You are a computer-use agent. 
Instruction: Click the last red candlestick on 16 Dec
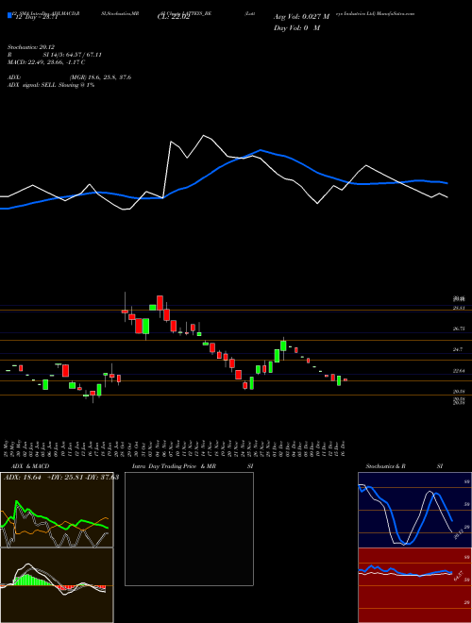[346, 379]
